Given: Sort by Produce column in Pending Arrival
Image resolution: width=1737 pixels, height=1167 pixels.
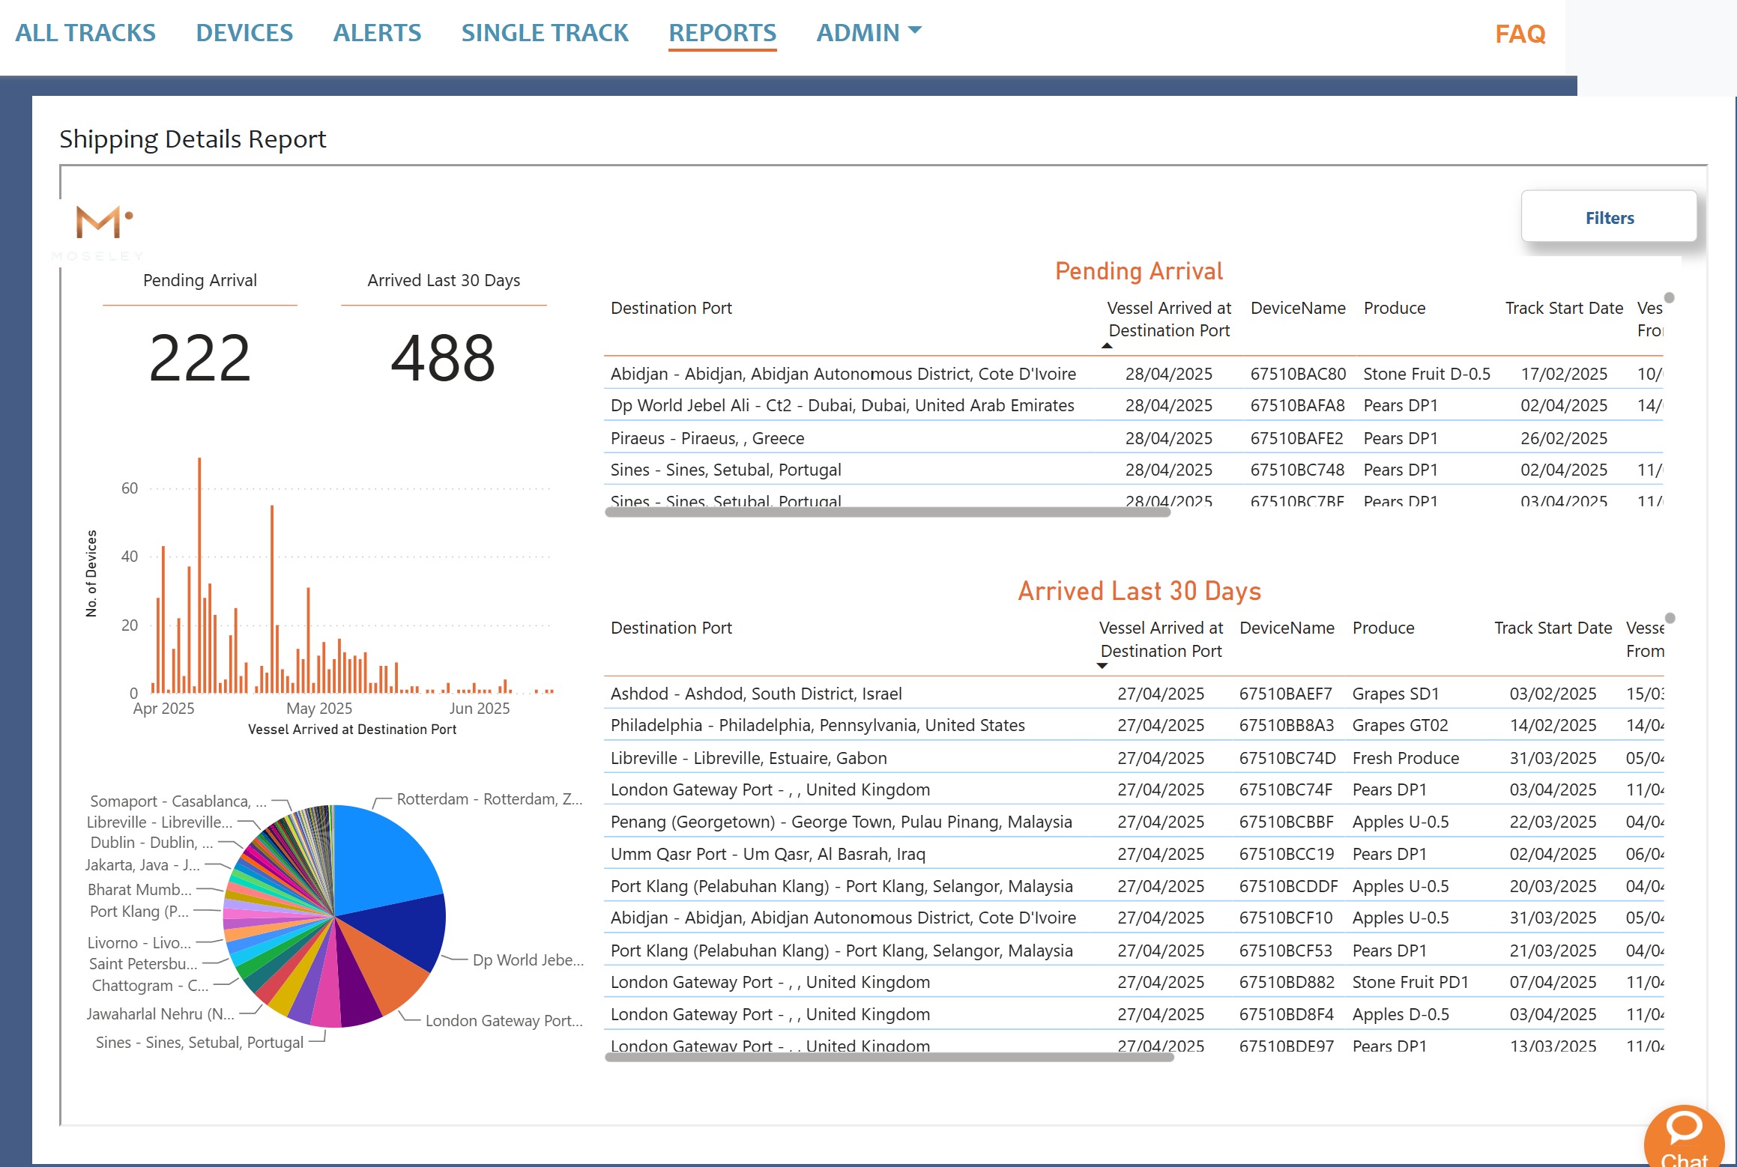Looking at the screenshot, I should tap(1394, 308).
